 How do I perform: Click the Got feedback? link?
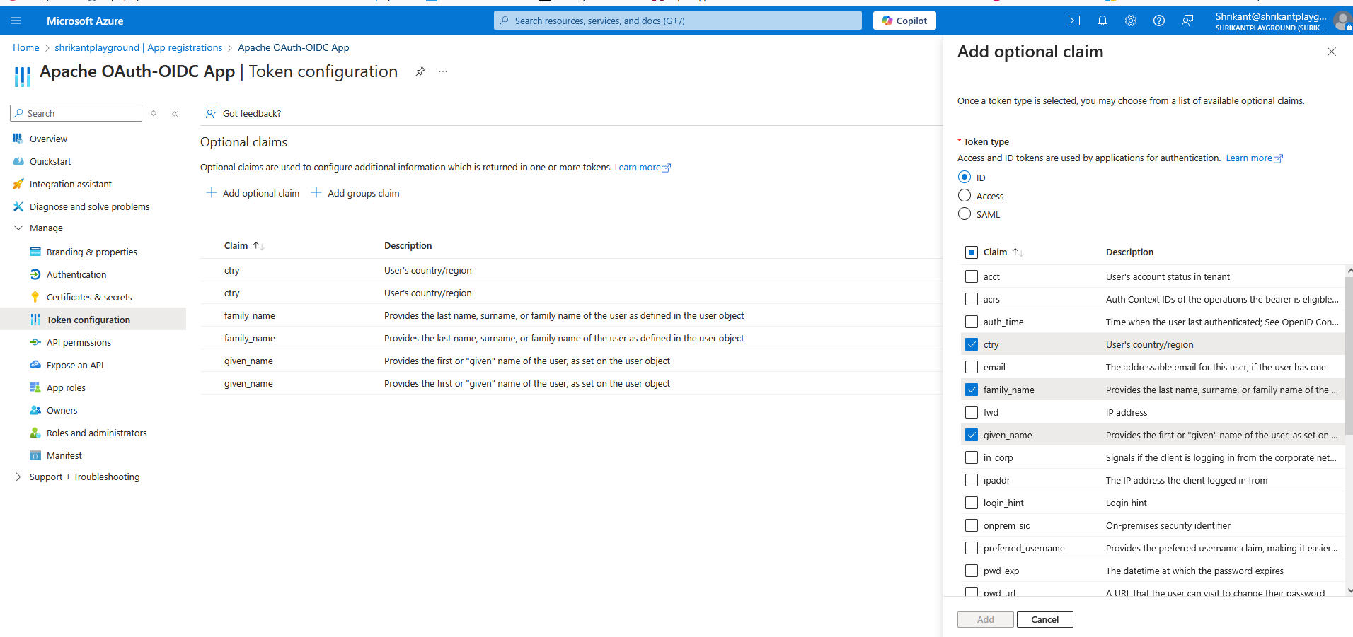(x=243, y=113)
